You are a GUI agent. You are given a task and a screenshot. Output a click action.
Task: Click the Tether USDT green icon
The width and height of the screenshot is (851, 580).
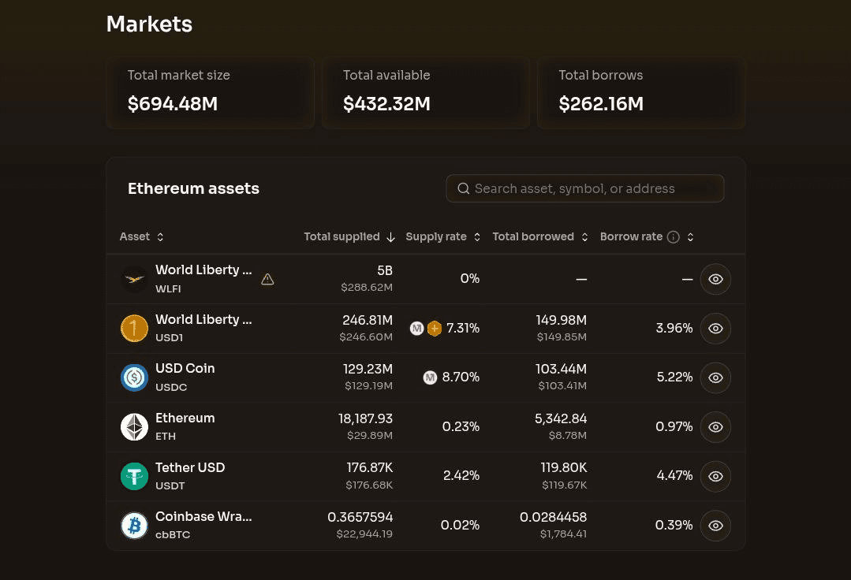(x=134, y=476)
